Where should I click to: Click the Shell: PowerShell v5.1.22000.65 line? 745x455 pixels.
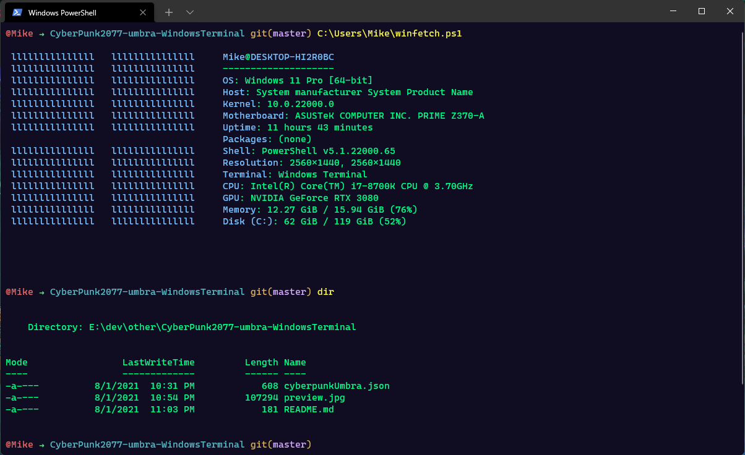tap(309, 151)
